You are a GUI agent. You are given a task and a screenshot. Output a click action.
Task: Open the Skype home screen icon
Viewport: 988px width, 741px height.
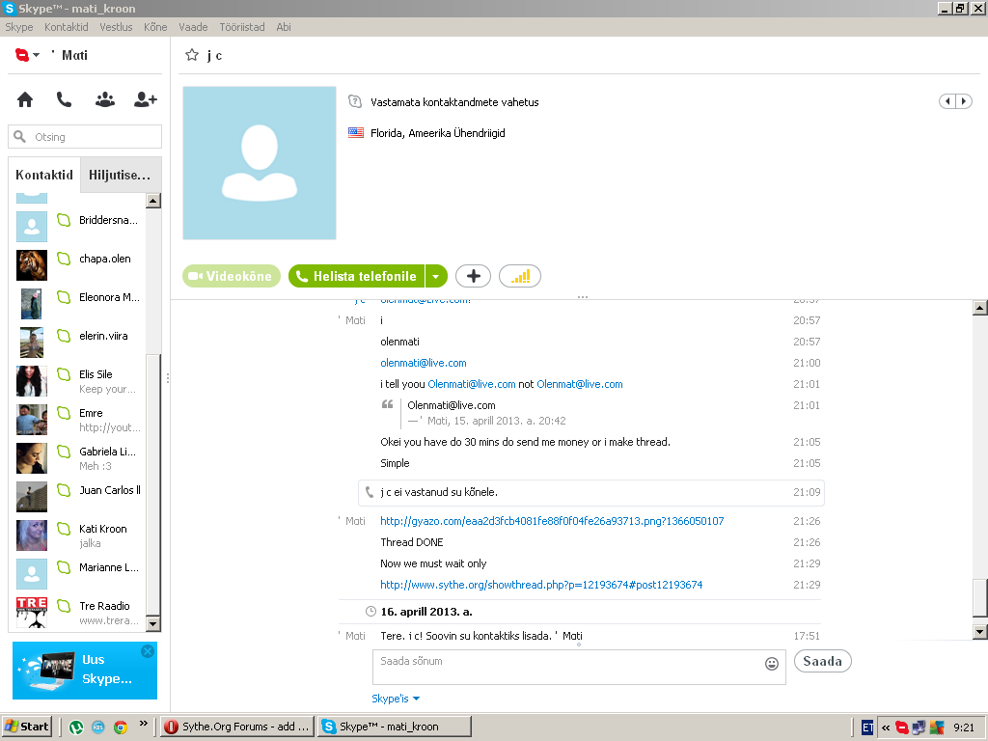click(25, 99)
